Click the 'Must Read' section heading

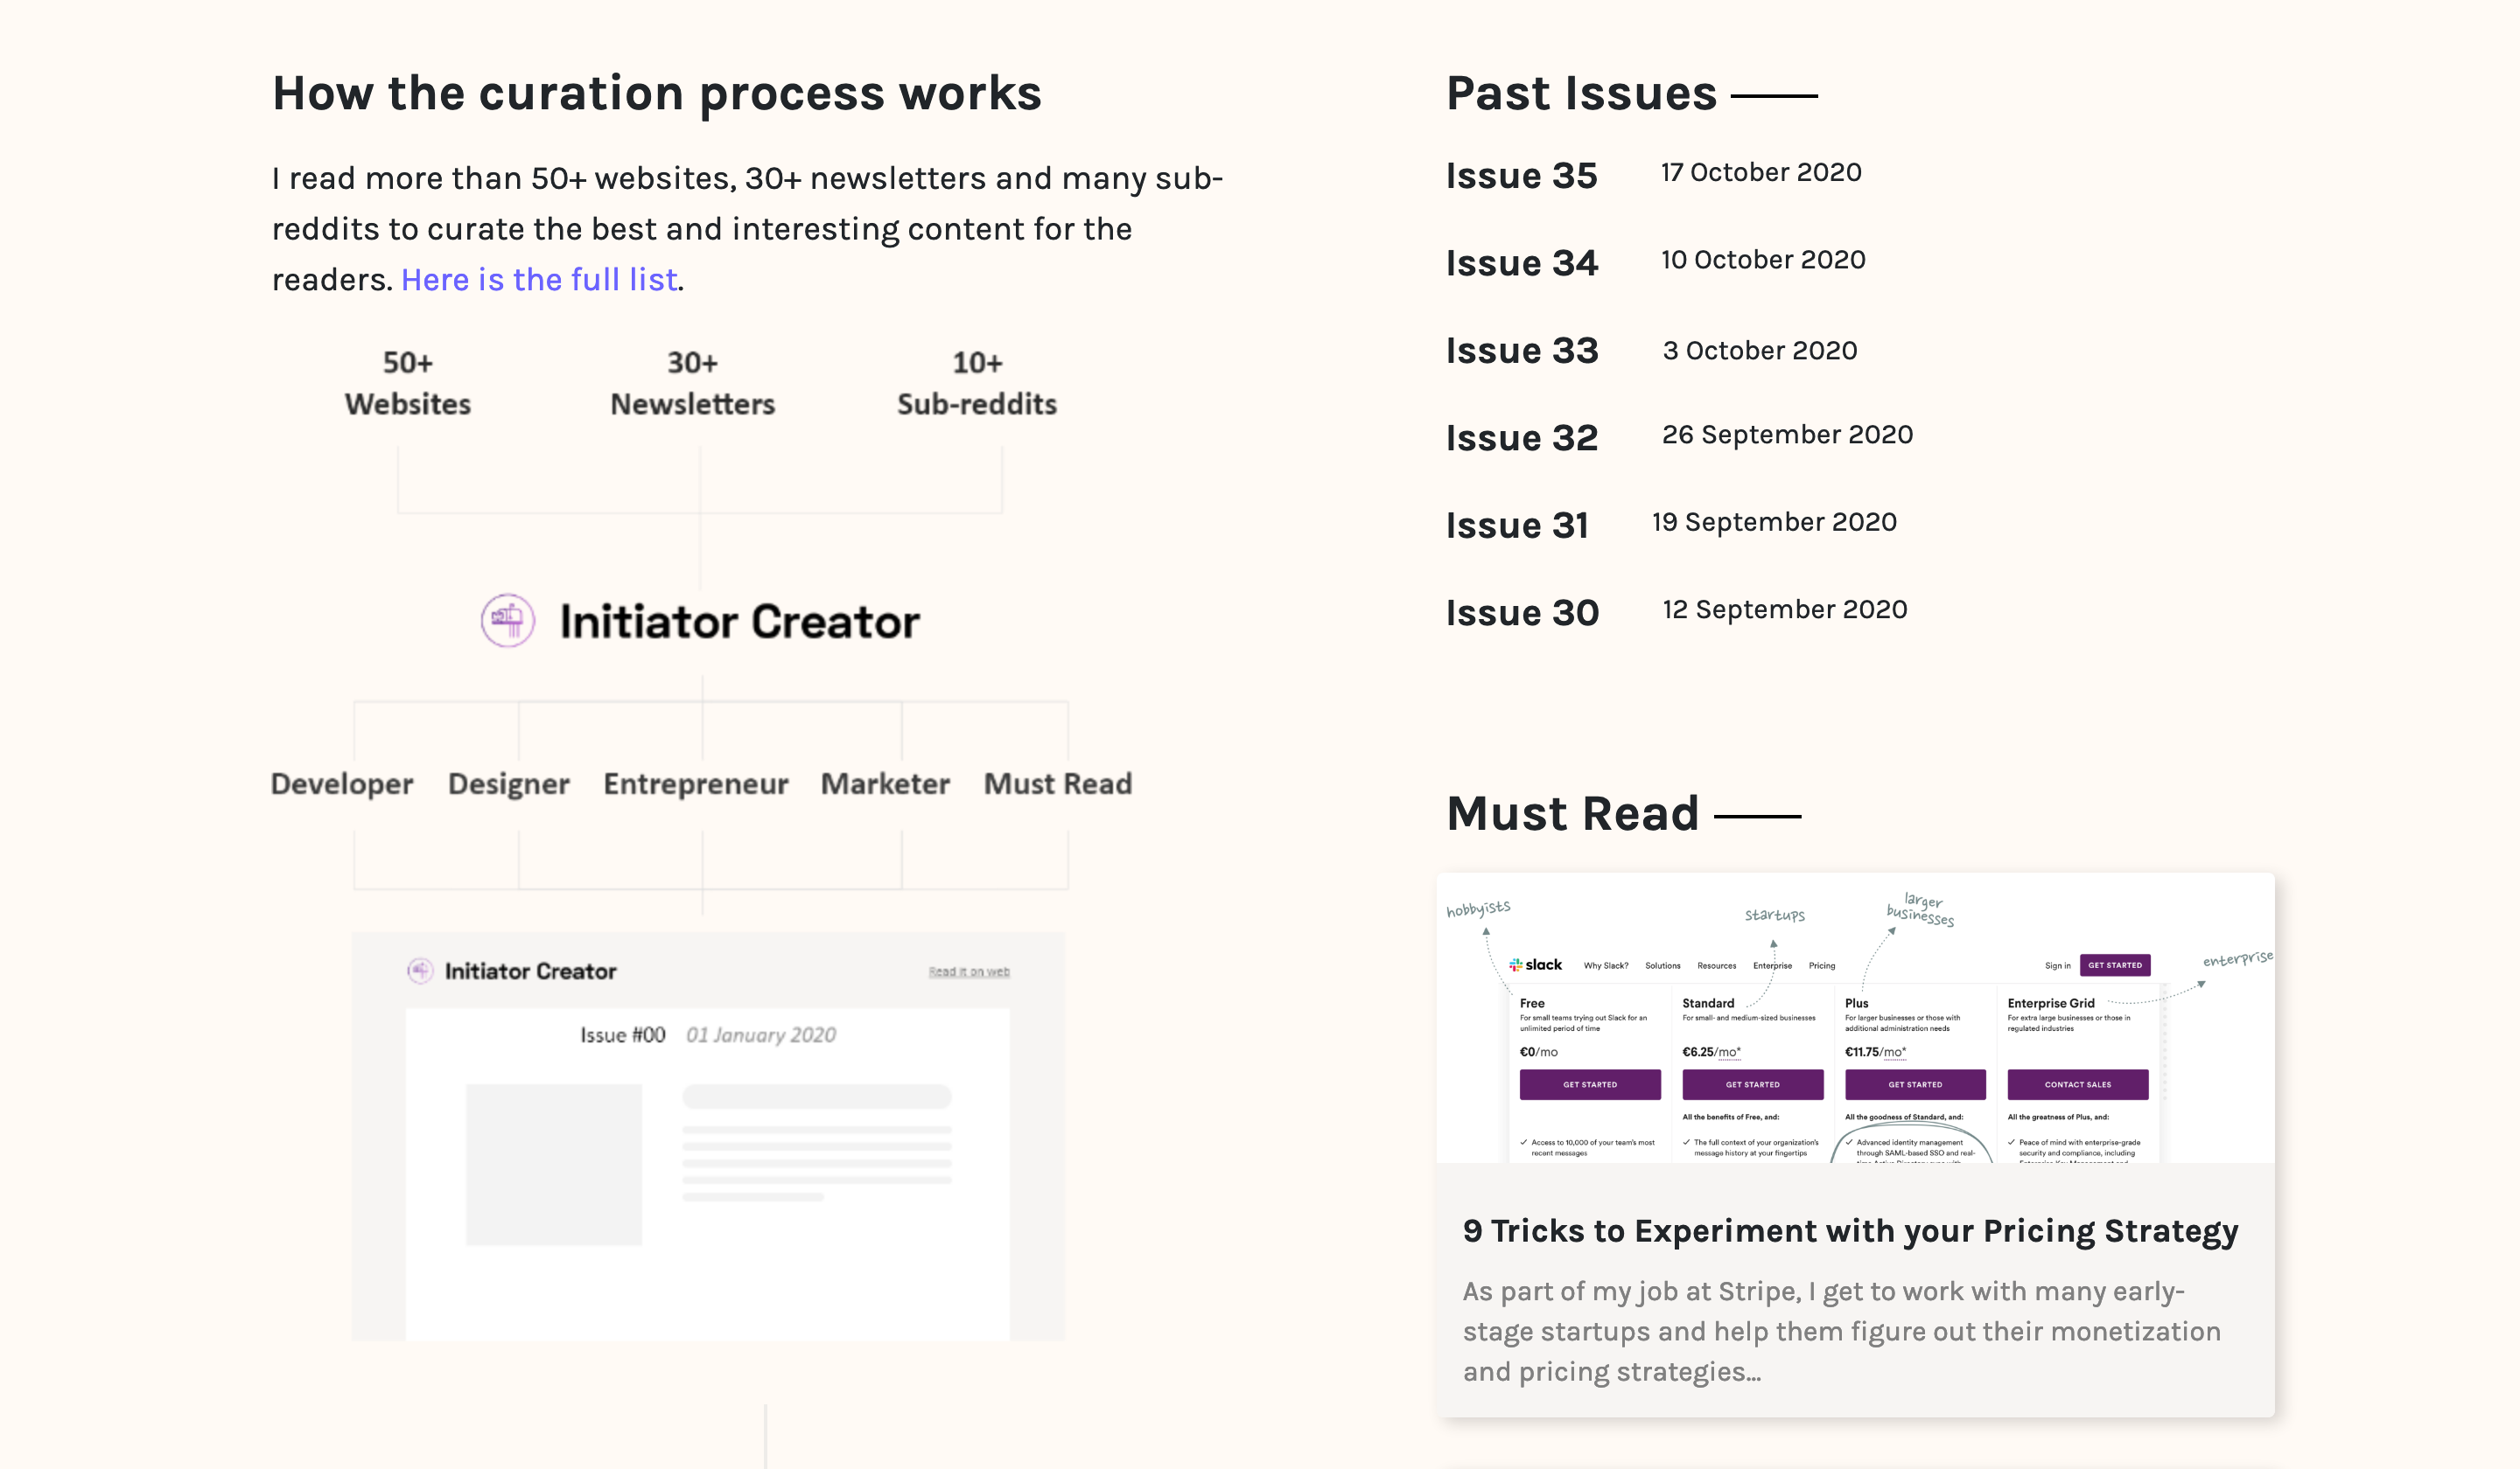pos(1572,813)
